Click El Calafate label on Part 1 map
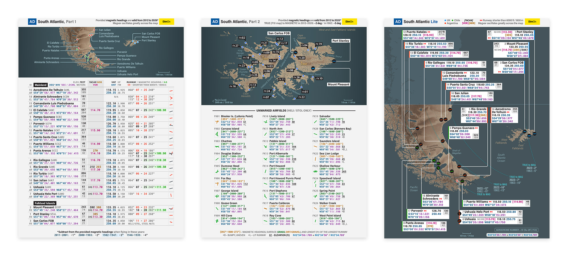Image resolution: width=568 pixels, height=256 pixels. point(53,43)
